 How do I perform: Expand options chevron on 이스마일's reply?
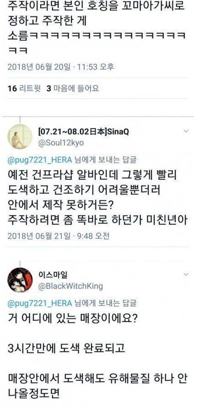tap(186, 274)
